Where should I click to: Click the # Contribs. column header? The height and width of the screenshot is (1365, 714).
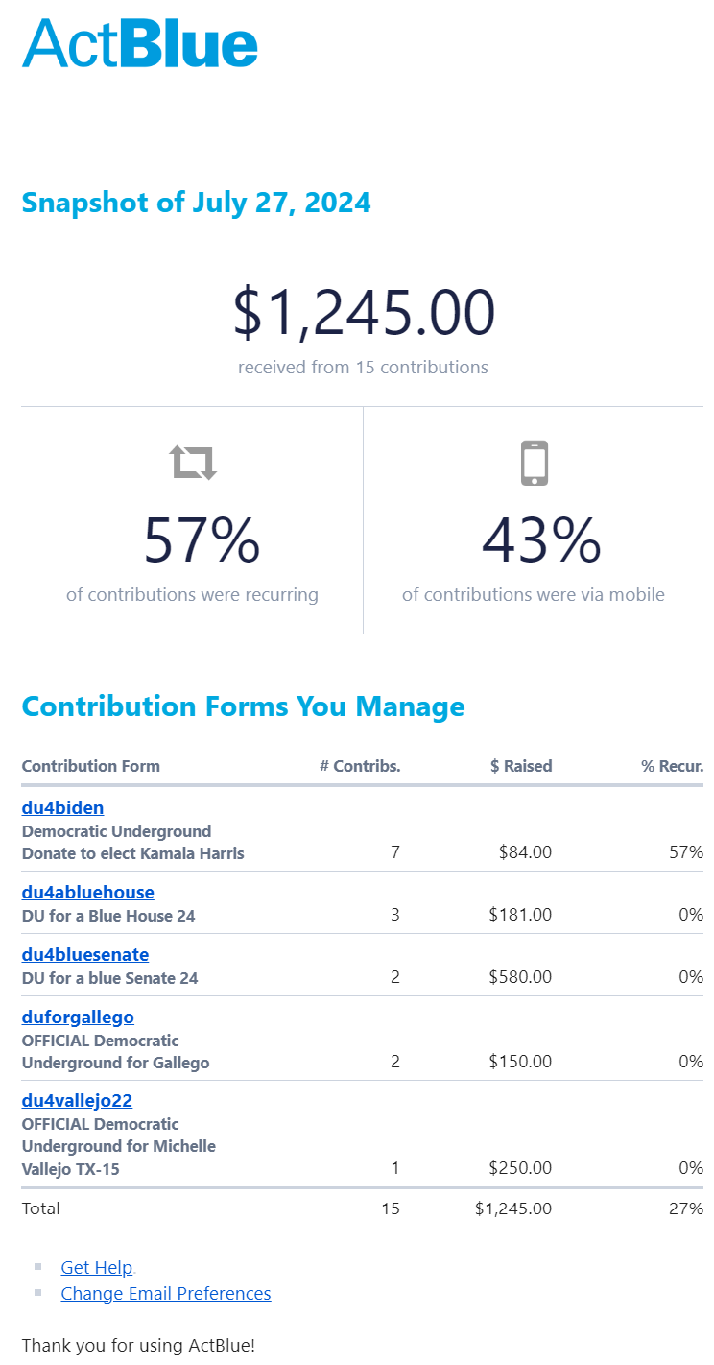tap(360, 766)
